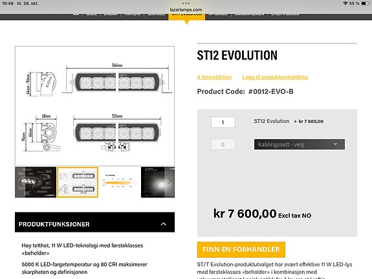Select the dark exploded-view product thumbnail
372x279 pixels.
point(36,182)
